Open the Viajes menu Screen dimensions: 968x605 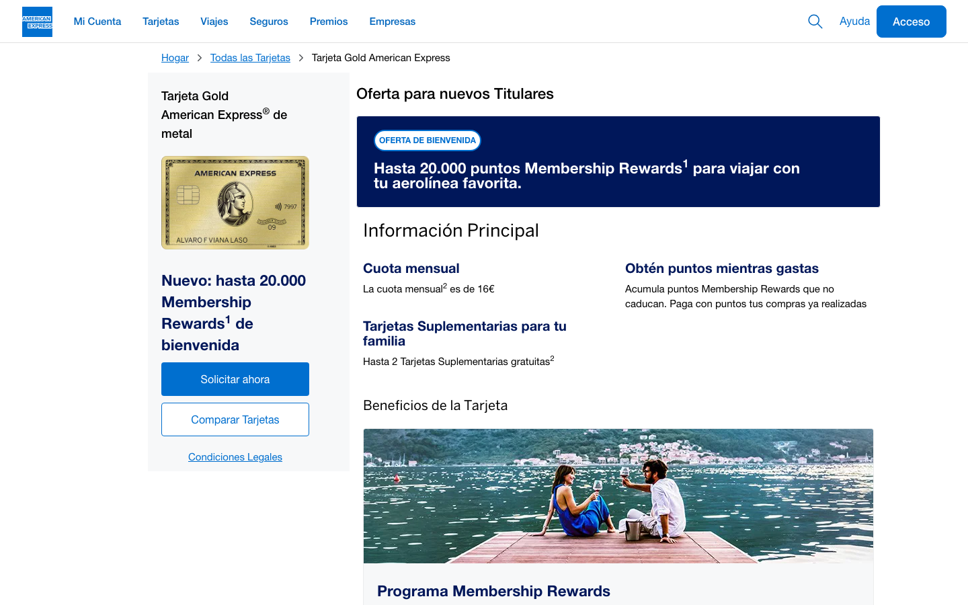(214, 22)
